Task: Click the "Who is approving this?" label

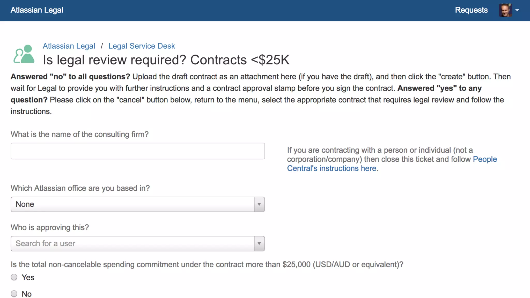Action: pos(50,227)
